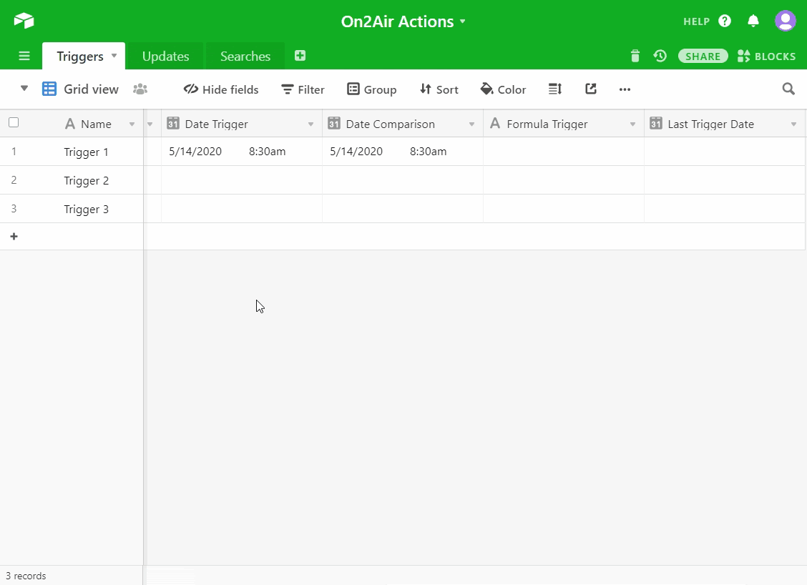This screenshot has height=585, width=807.
Task: Select the Trigger 2 name cell
Action: coord(87,181)
